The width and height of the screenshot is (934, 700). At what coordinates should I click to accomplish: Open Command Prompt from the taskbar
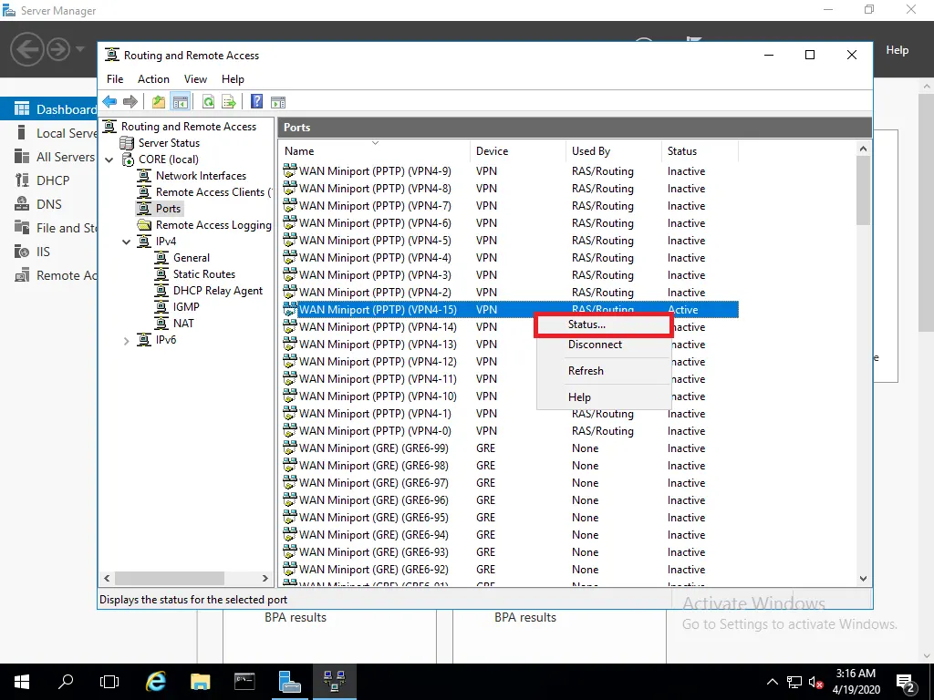(x=244, y=681)
